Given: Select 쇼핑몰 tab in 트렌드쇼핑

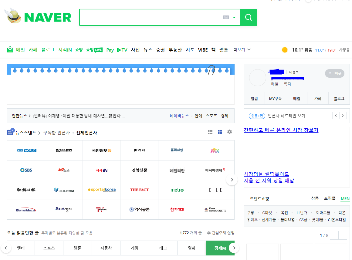Looking at the screenshot, I should coord(330,198).
